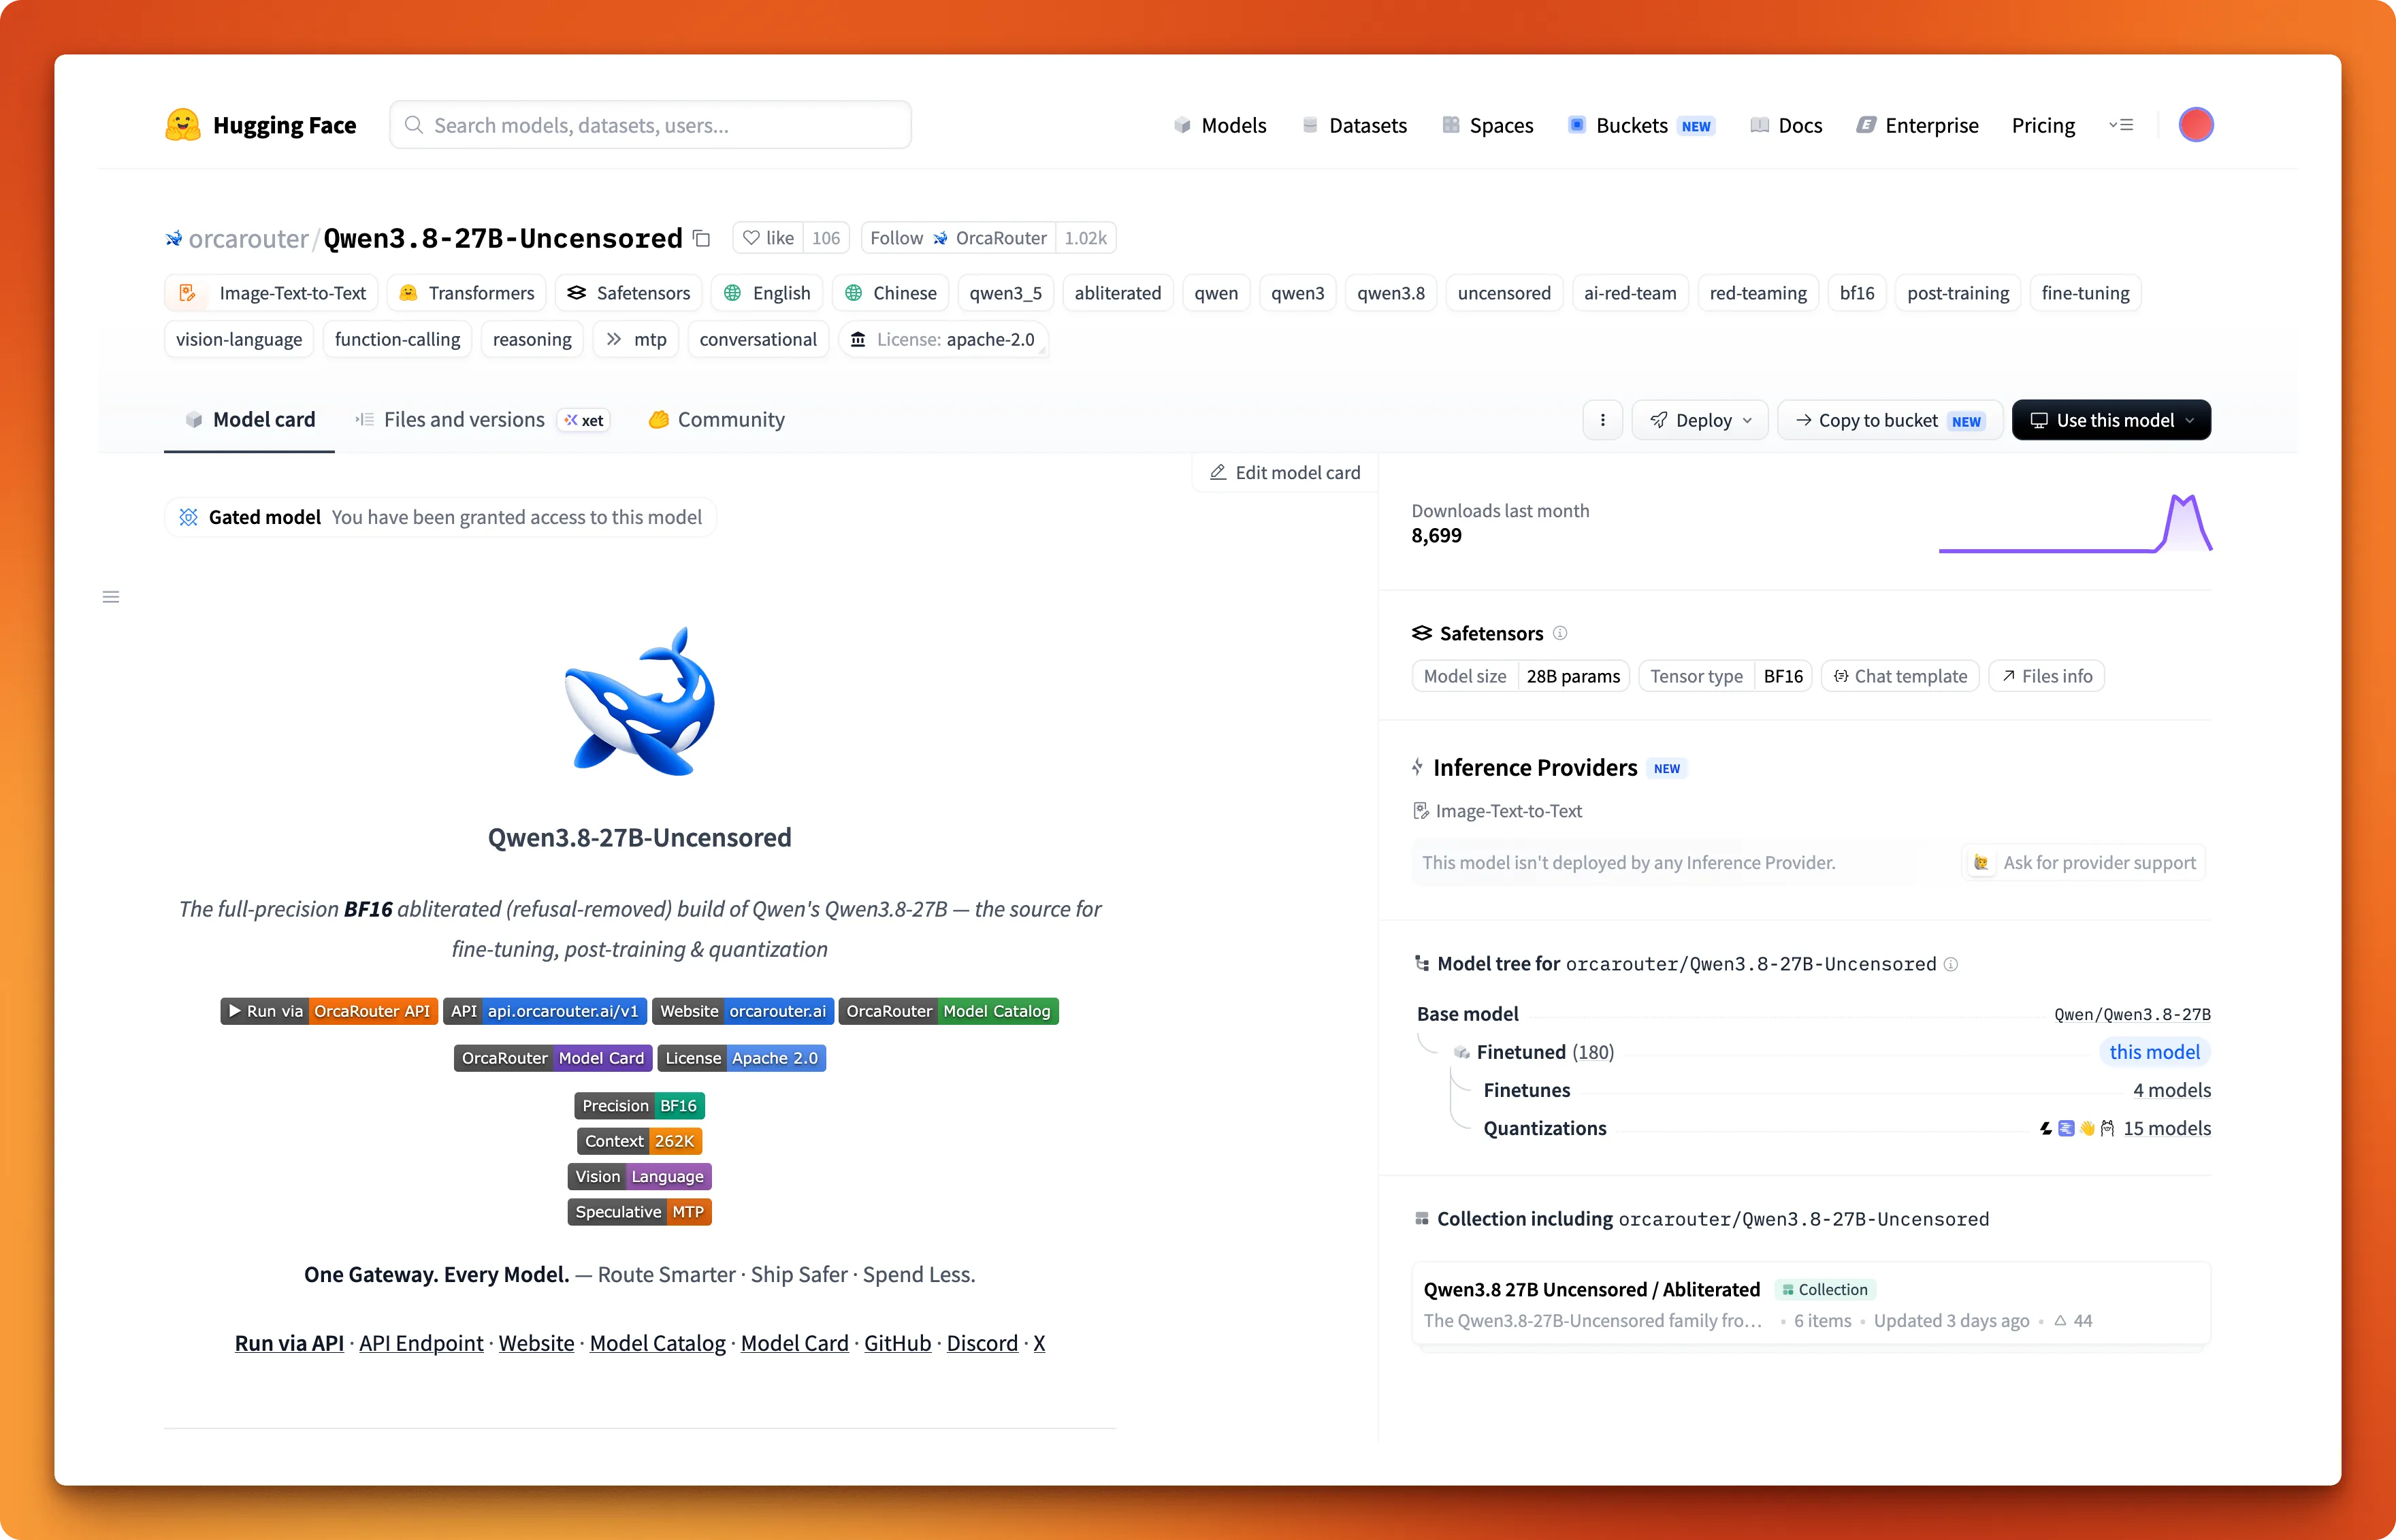The image size is (2396, 1540).
Task: Click the Run via API text link
Action: click(289, 1343)
